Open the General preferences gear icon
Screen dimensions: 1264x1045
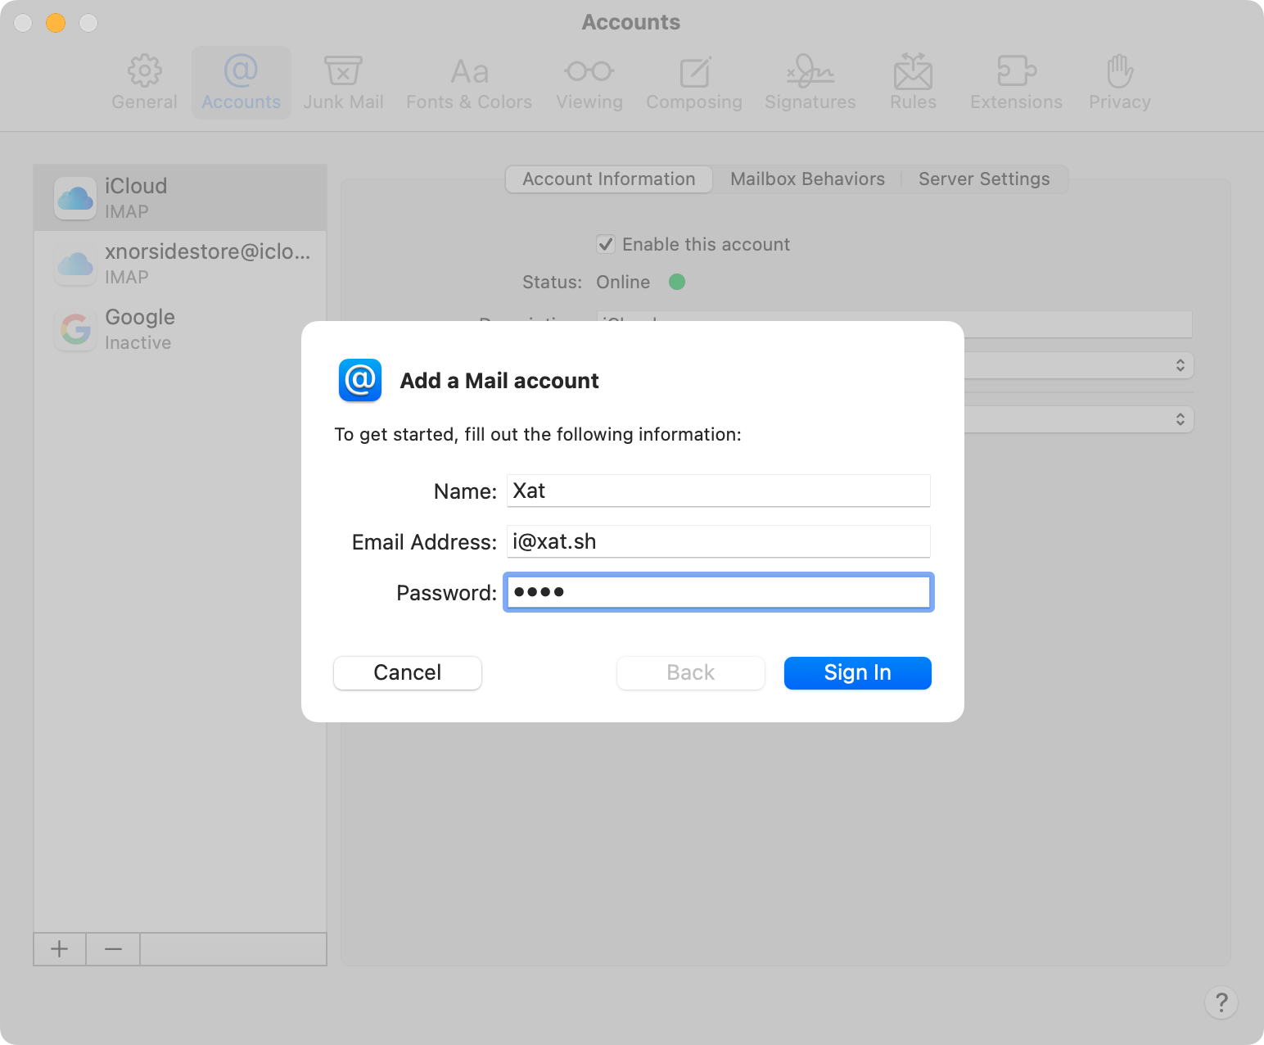144,72
